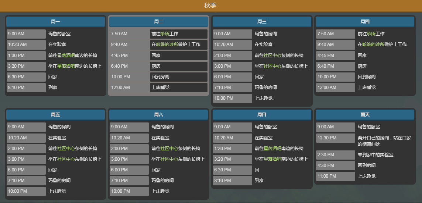Click 玛鲁的房间 text at 9:00 AM under 周六

point(162,127)
